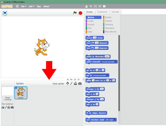Select the Looks block category
This screenshot has width=166, height=126.
click(x=91, y=21)
